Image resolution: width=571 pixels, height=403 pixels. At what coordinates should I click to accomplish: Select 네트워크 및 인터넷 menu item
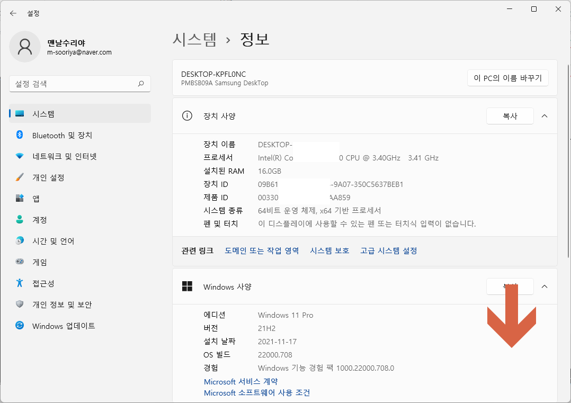coord(80,156)
